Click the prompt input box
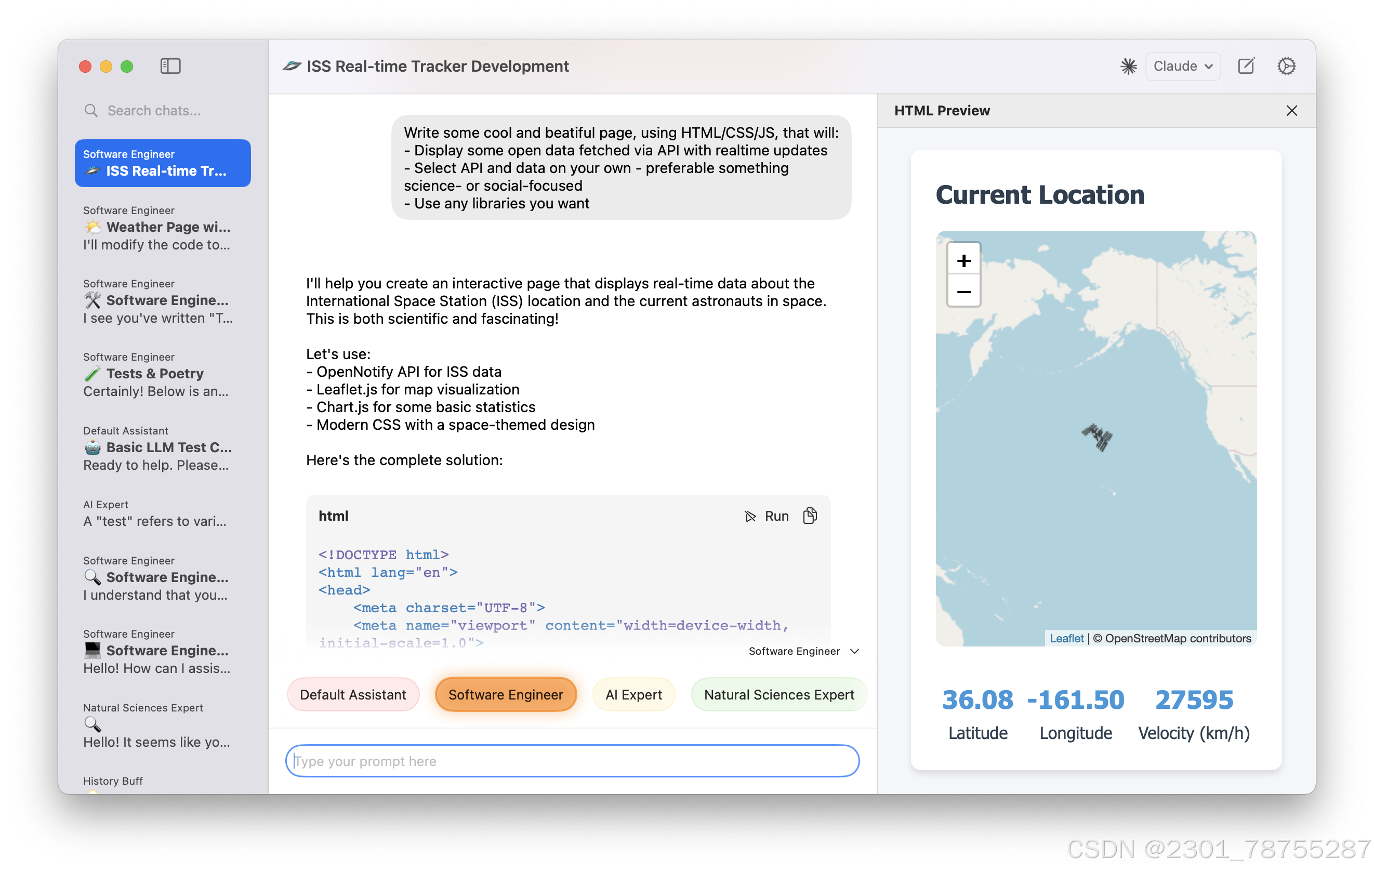Screen dimensions: 1374x871 click(572, 760)
